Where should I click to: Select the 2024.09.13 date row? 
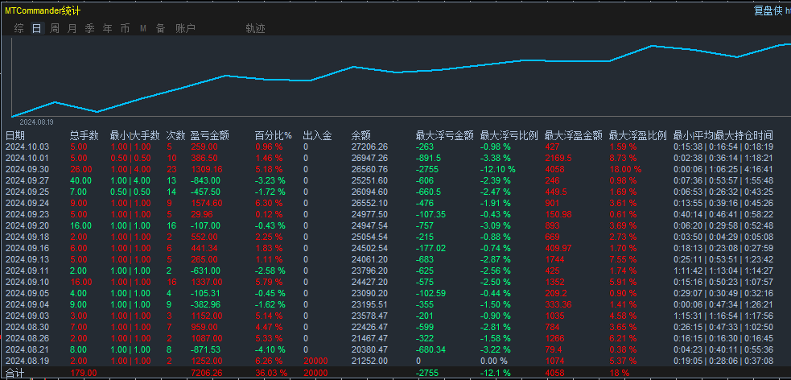coord(27,259)
